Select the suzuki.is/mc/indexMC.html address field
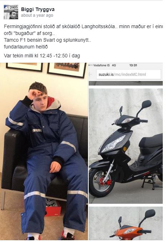This screenshot has width=166, height=242. [128, 74]
